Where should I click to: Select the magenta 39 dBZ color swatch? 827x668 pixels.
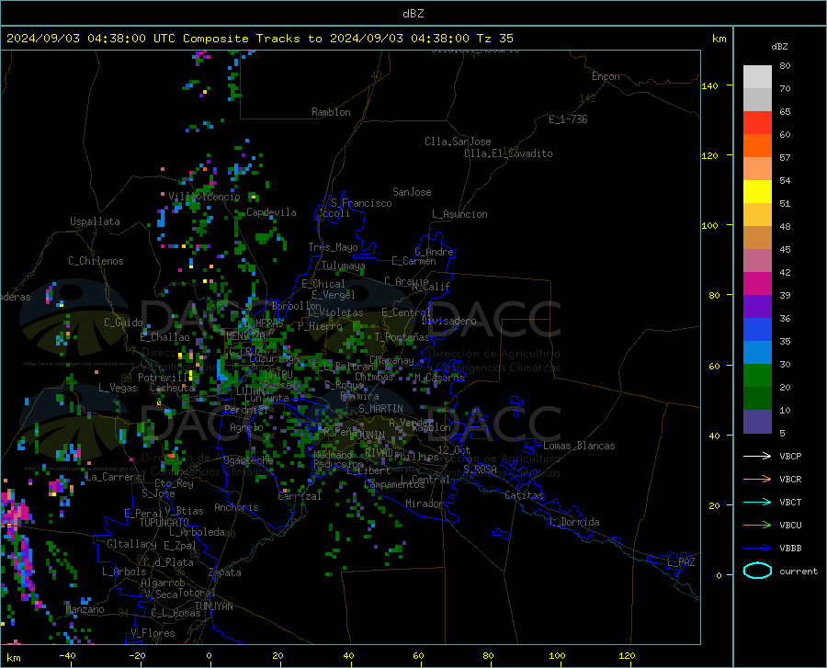coord(757,284)
